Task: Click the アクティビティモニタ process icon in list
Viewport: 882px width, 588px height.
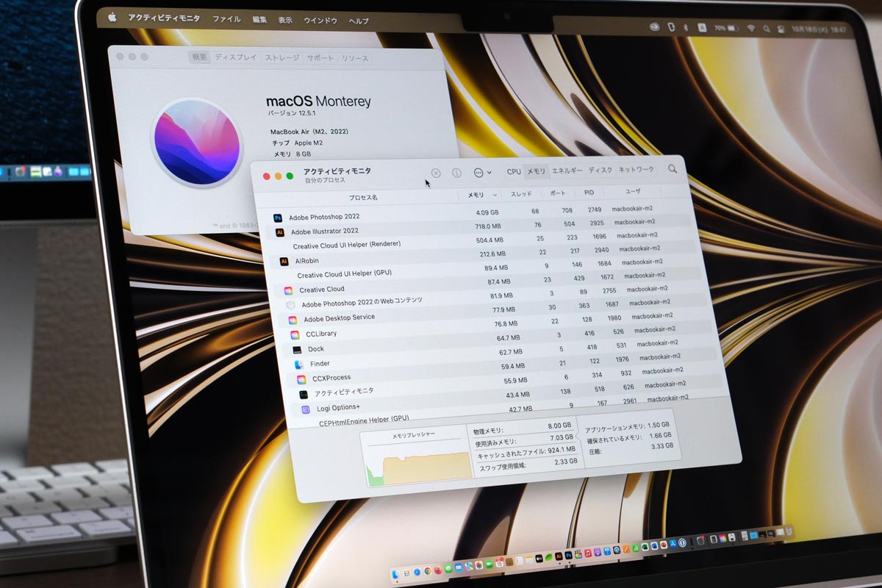Action: tap(304, 395)
